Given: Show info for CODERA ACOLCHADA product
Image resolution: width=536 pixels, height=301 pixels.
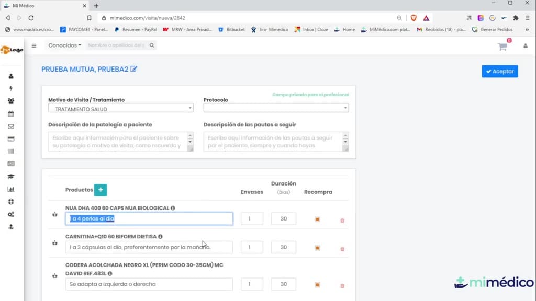Looking at the screenshot, I should tap(110, 273).
